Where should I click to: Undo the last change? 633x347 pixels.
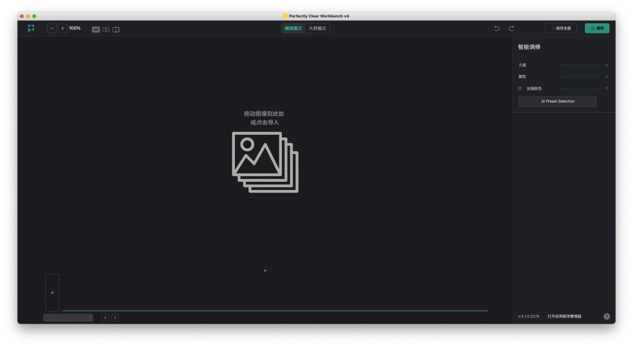click(497, 28)
